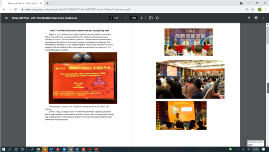269x152 pixels.
Task: Open the PDF sidebar hamburger menu
Action: (6, 18)
